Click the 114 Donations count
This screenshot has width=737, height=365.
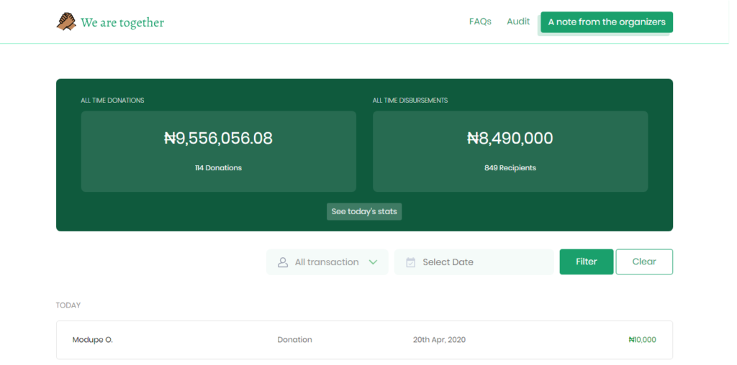(x=218, y=168)
